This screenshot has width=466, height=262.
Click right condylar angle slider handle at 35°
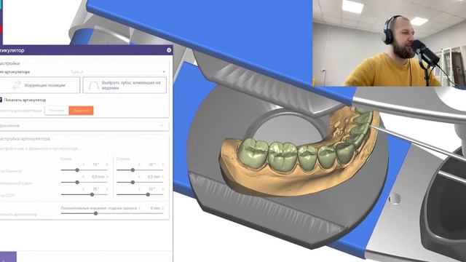click(x=148, y=194)
